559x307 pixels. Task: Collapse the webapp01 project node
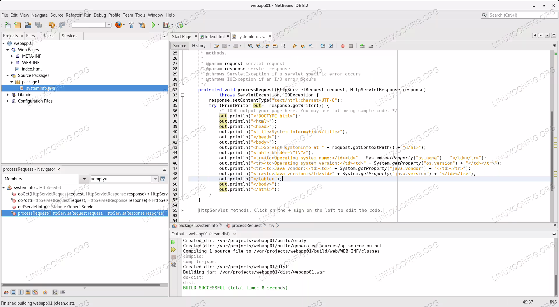coord(3,43)
